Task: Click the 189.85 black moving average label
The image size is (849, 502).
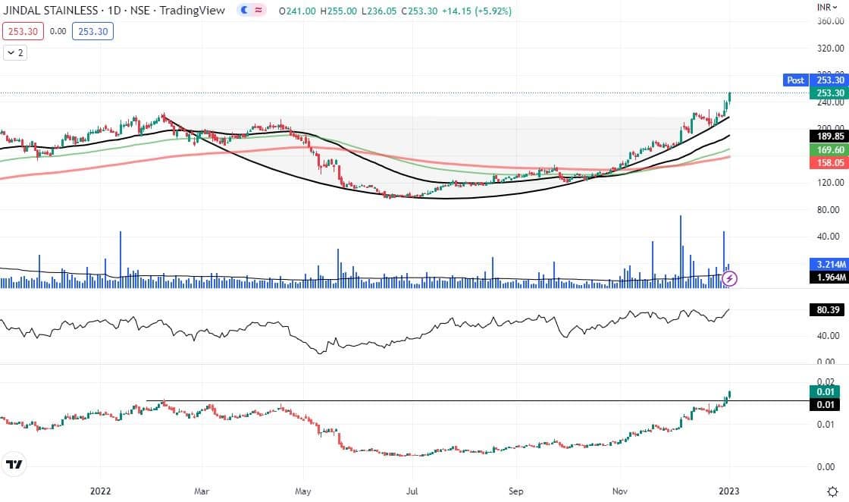Action: point(826,136)
